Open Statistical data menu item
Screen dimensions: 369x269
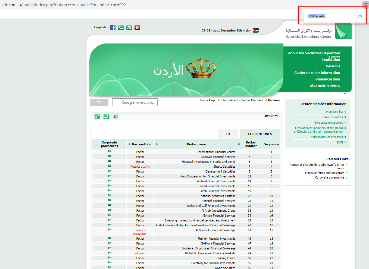coord(327,79)
